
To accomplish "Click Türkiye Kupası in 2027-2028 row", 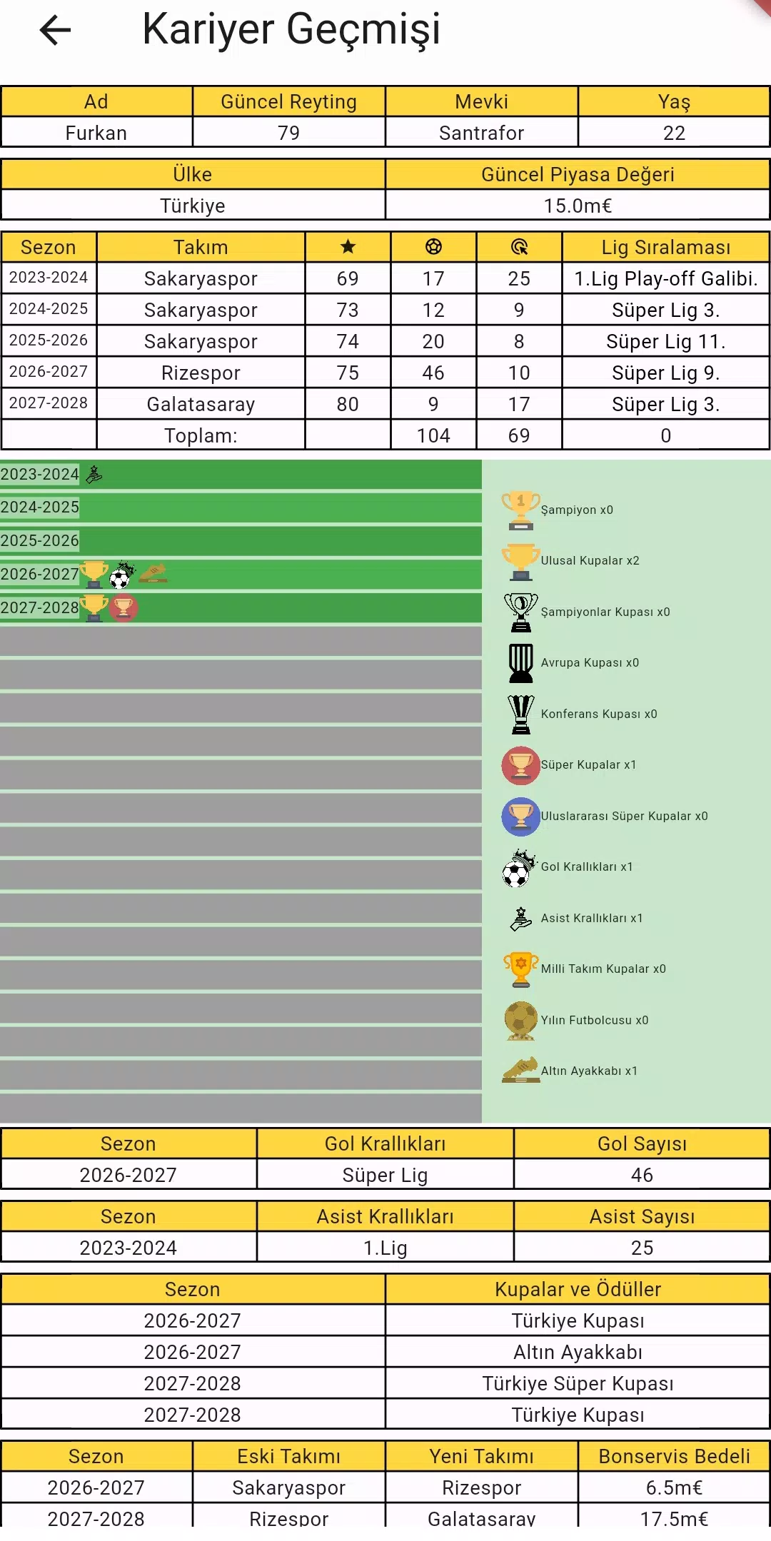I will click(x=578, y=1415).
